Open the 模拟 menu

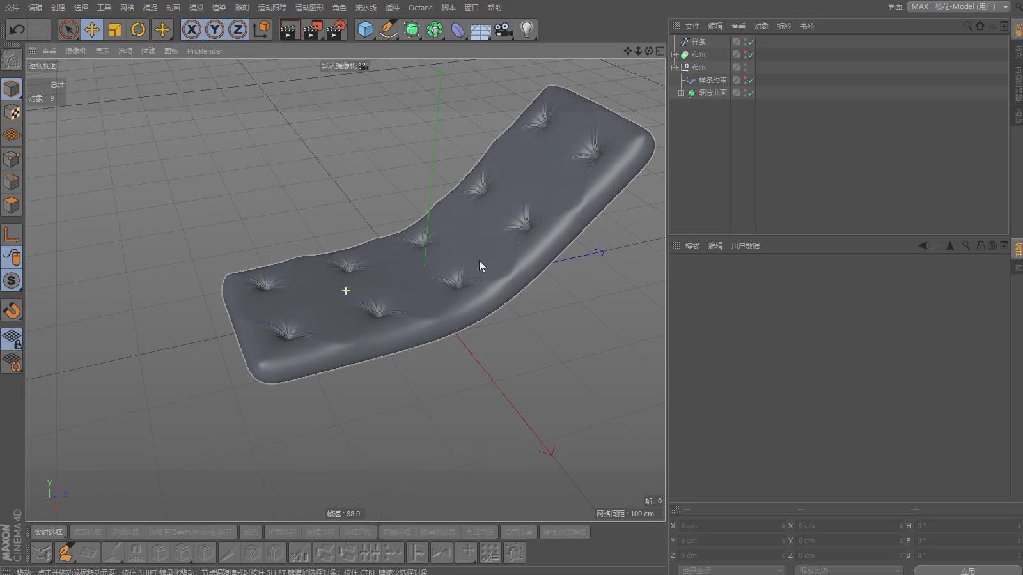point(196,8)
